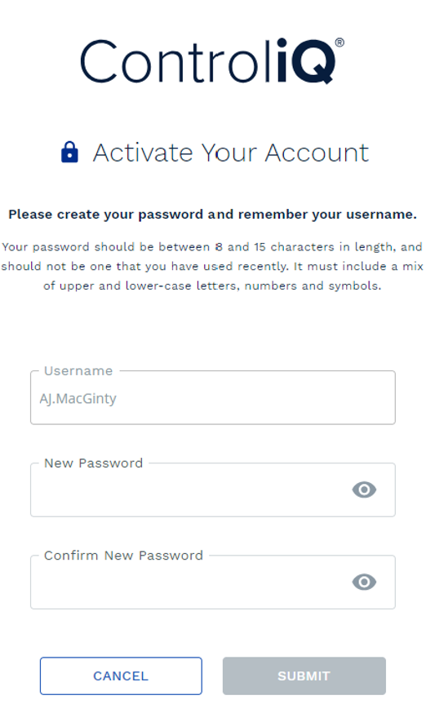The width and height of the screenshot is (426, 722).
Task: Select the AJ.MacGinty username text
Action: 78,398
